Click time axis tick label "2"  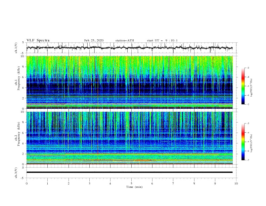coord(69,183)
